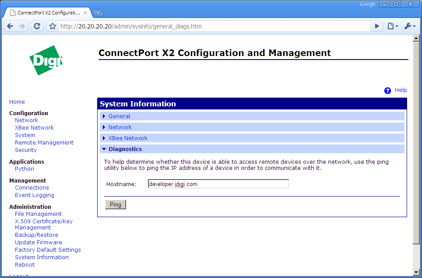Open the page menu icon
The image size is (422, 278).
(x=393, y=26)
